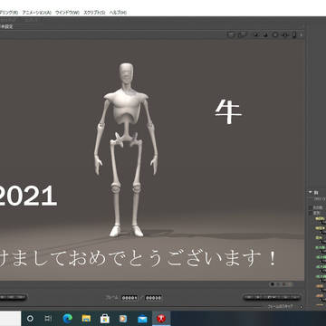Click the fourth icon in the preview's top-right icon row
The width and height of the screenshot is (326, 326).
point(265,34)
